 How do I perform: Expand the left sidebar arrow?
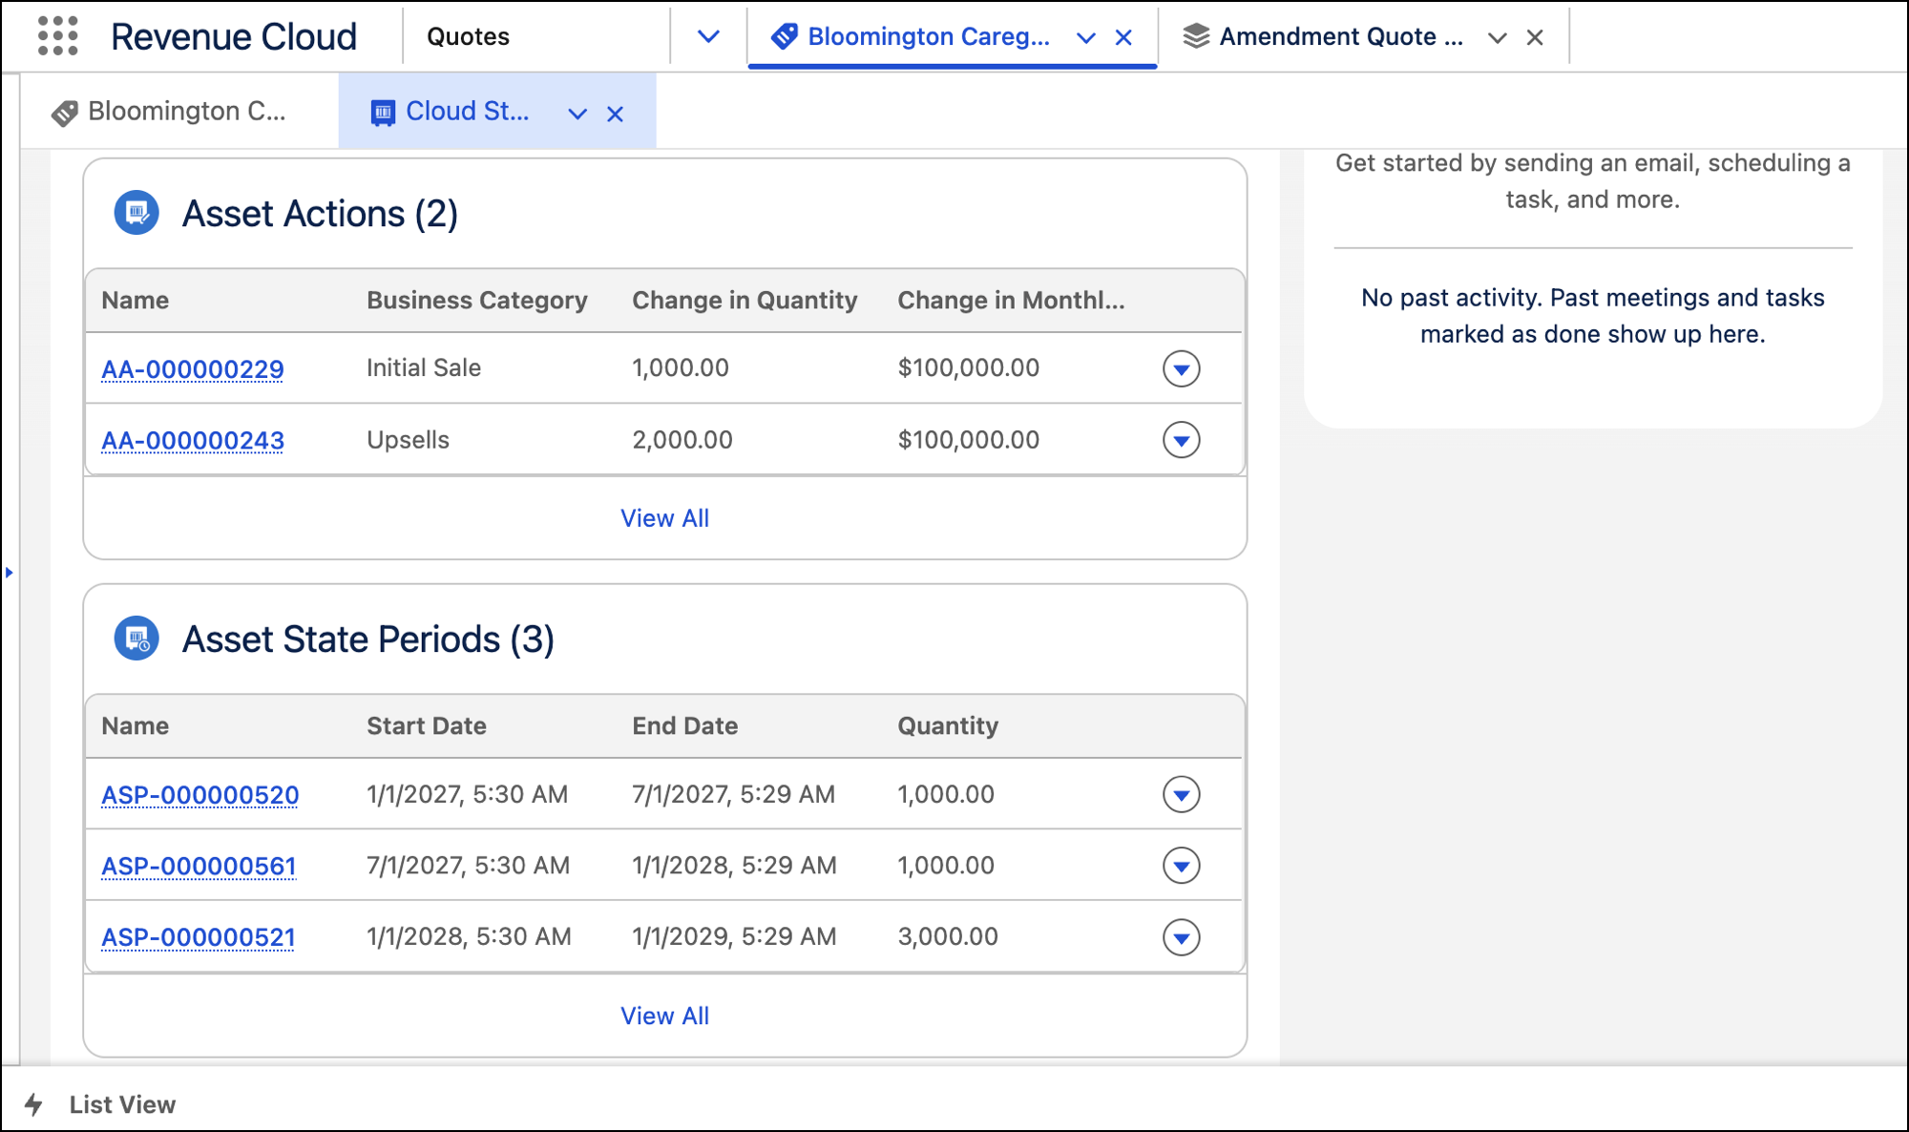(9, 573)
